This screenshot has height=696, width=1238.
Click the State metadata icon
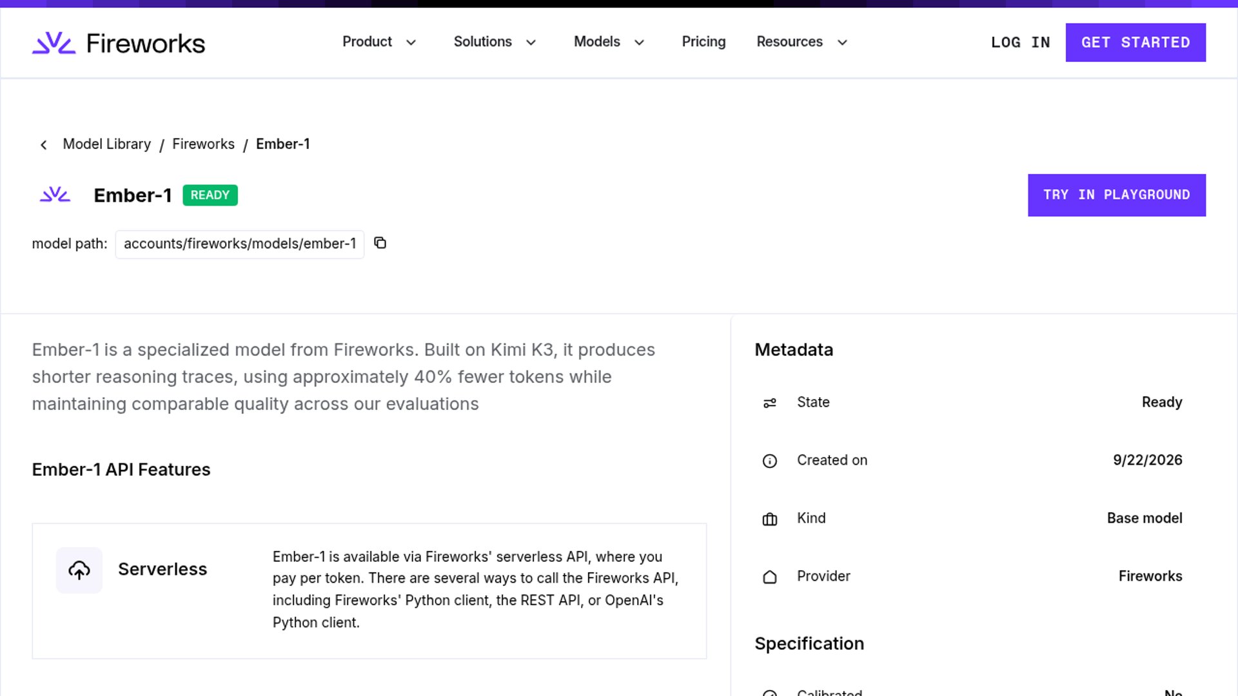[x=770, y=403]
